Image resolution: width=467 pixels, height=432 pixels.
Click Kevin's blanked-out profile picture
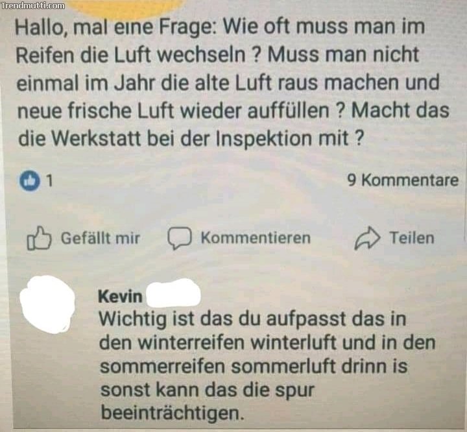pyautogui.click(x=47, y=304)
